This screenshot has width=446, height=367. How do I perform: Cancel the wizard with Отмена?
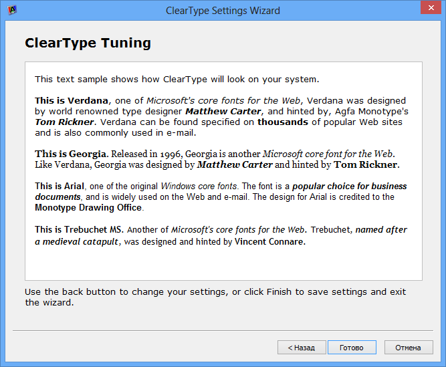408,348
